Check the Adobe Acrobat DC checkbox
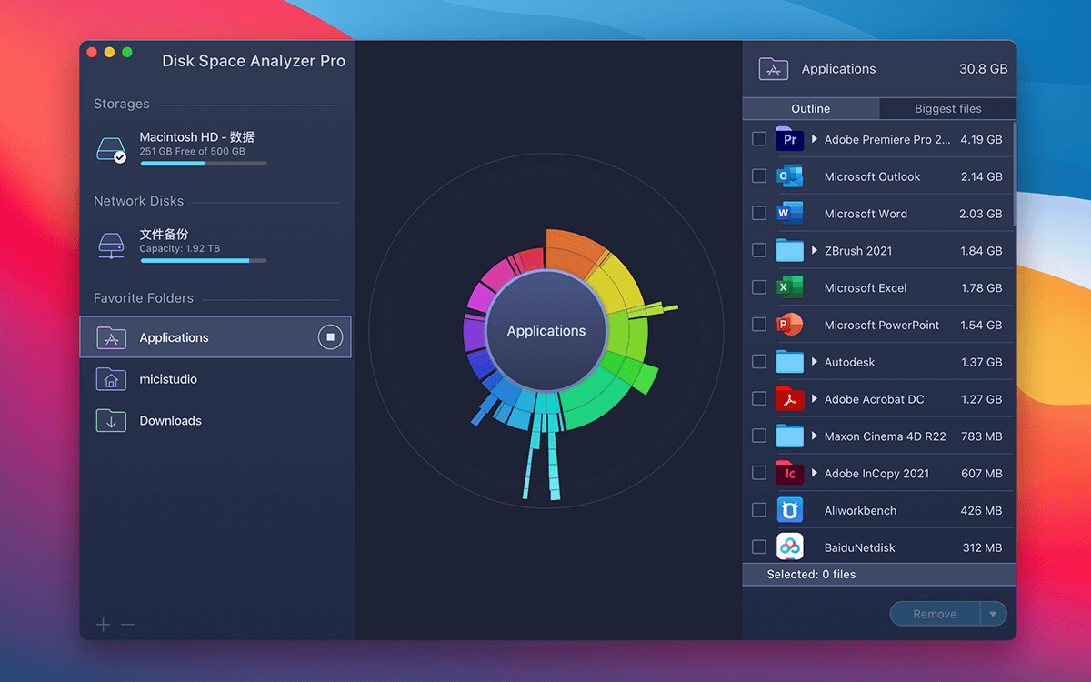Screen dimensions: 1091x682 point(759,399)
